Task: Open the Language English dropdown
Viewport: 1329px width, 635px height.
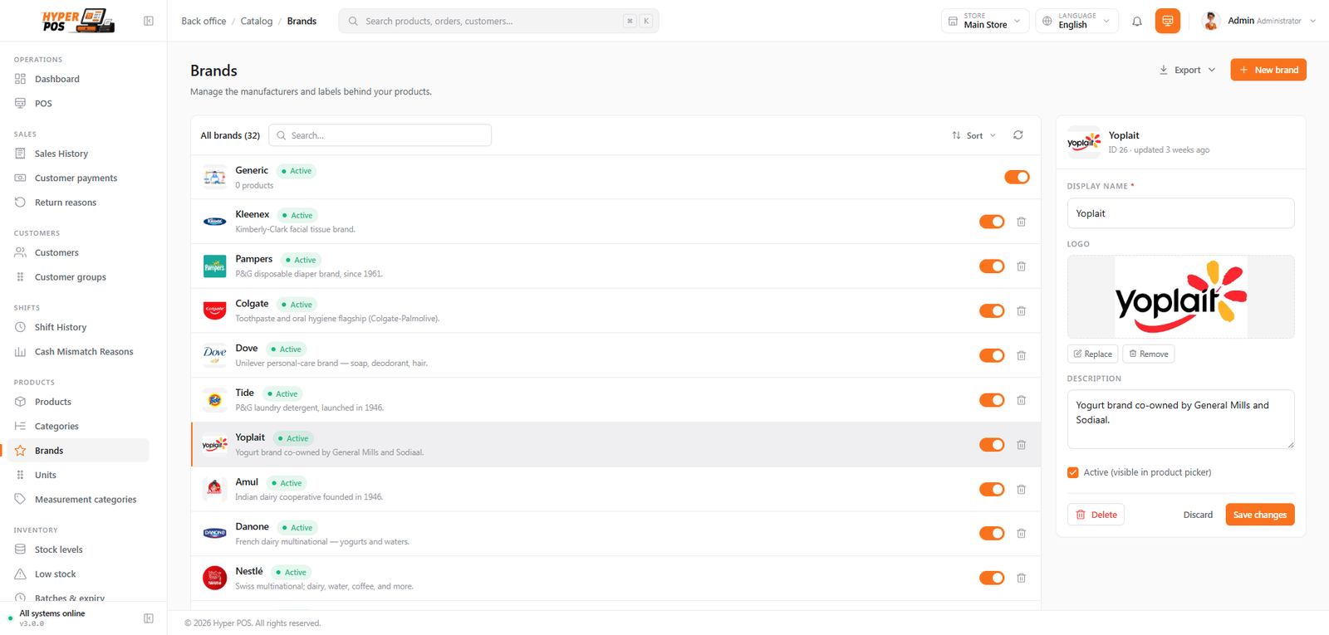Action: [x=1076, y=21]
